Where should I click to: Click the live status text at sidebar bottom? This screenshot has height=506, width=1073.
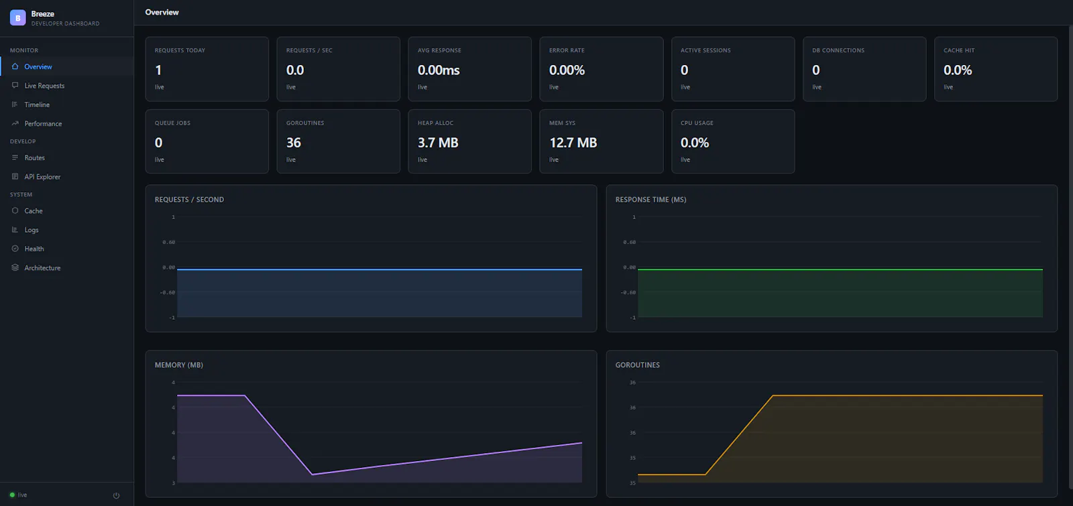coord(22,495)
